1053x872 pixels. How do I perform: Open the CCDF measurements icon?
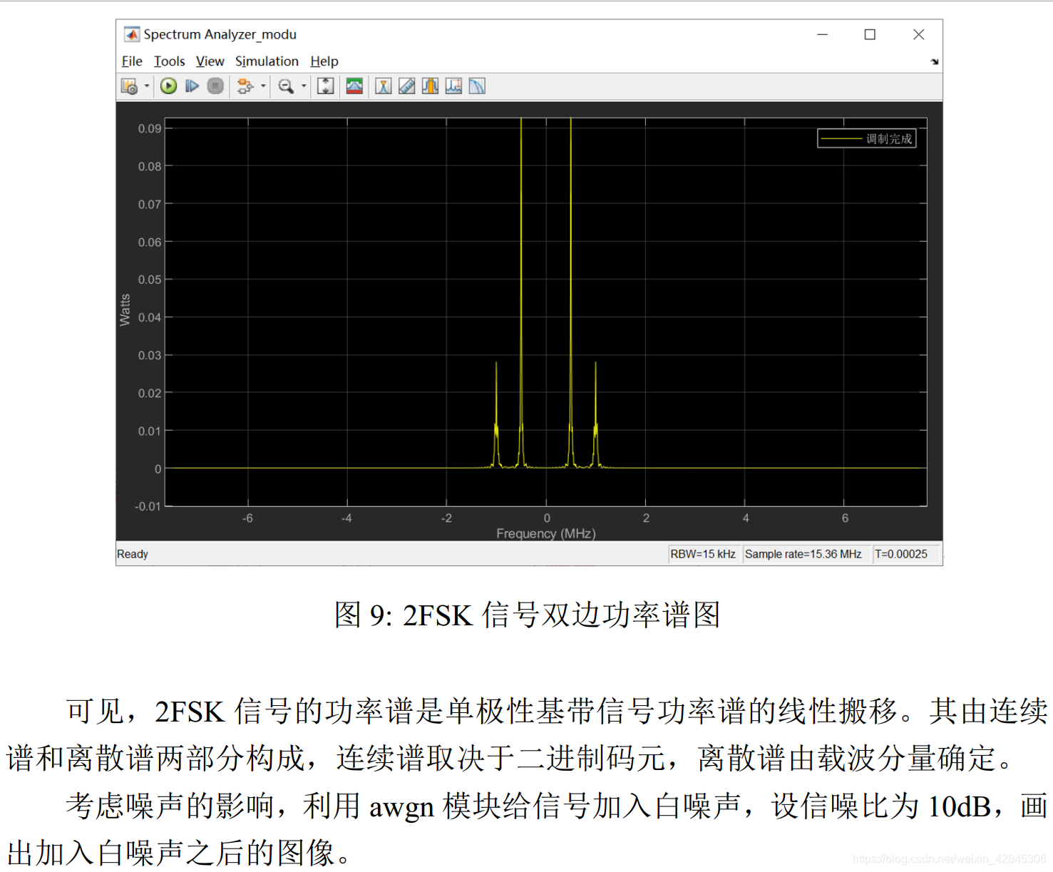[x=477, y=86]
